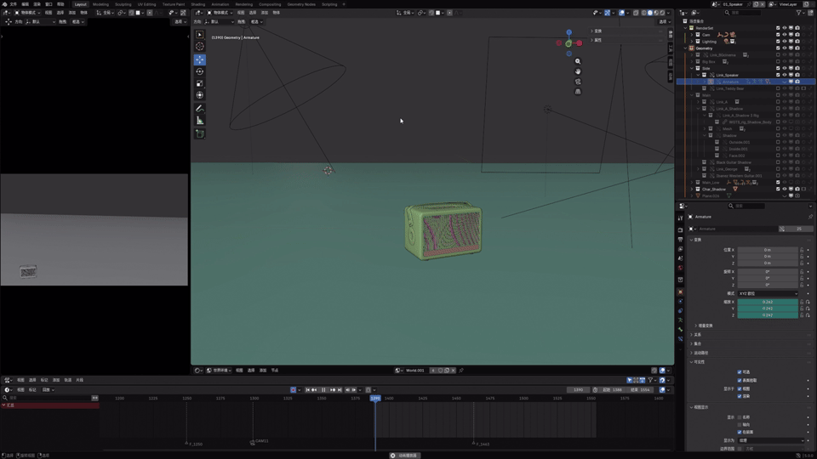This screenshot has width=817, height=459.
Task: Click the viewport zoom magnifier icon
Action: (578, 61)
